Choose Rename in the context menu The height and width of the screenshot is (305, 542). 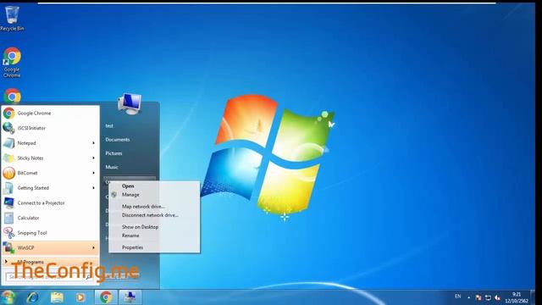click(154, 236)
